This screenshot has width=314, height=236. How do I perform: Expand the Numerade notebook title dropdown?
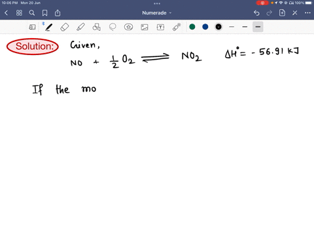click(157, 13)
